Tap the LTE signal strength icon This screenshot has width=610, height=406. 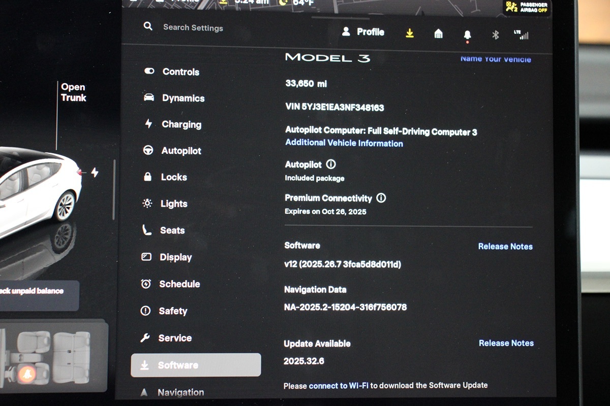(x=523, y=35)
